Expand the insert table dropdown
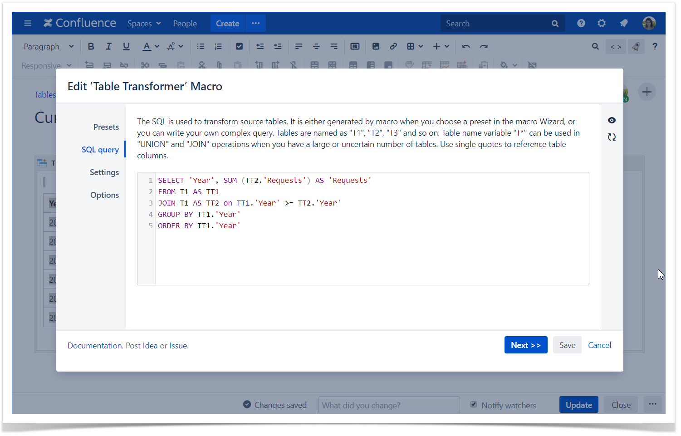 pos(421,46)
